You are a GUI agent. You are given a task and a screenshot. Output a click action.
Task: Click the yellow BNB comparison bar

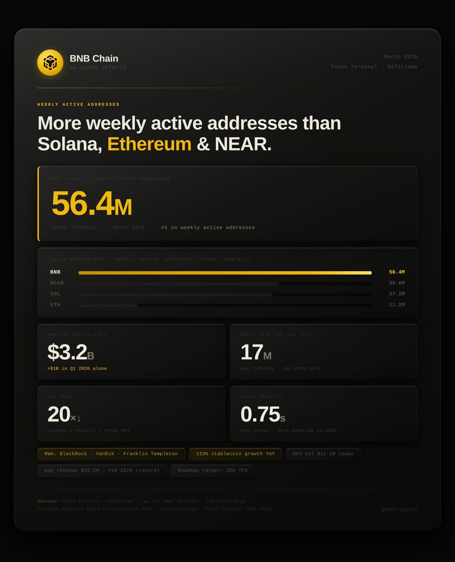point(225,273)
